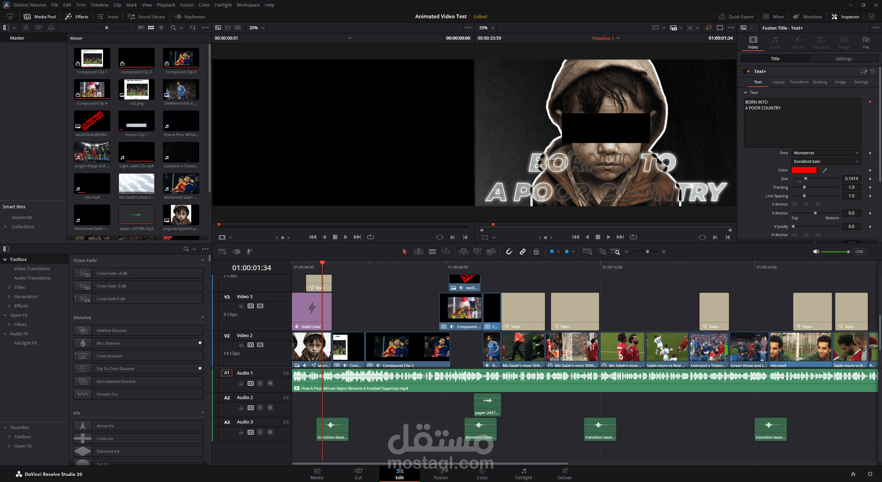Toggle Linked Selection chain icon
882x482 pixels.
523,252
